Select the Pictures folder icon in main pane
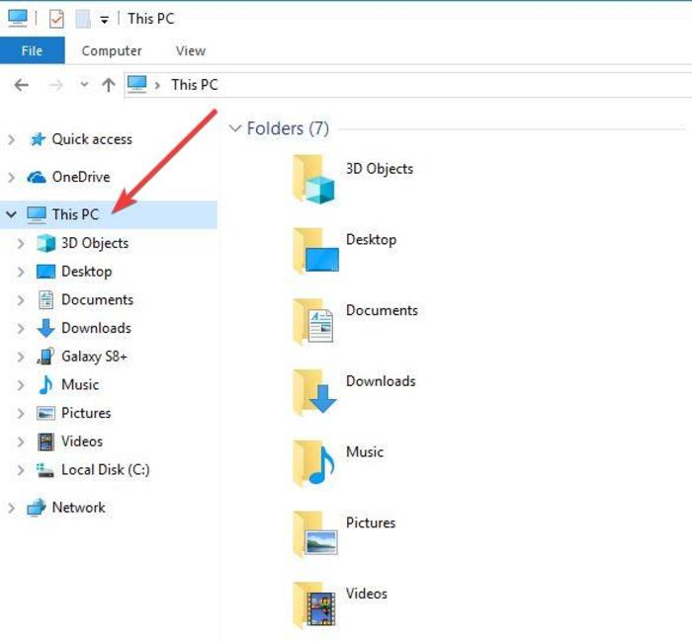Image resolution: width=692 pixels, height=641 pixels. [x=315, y=534]
